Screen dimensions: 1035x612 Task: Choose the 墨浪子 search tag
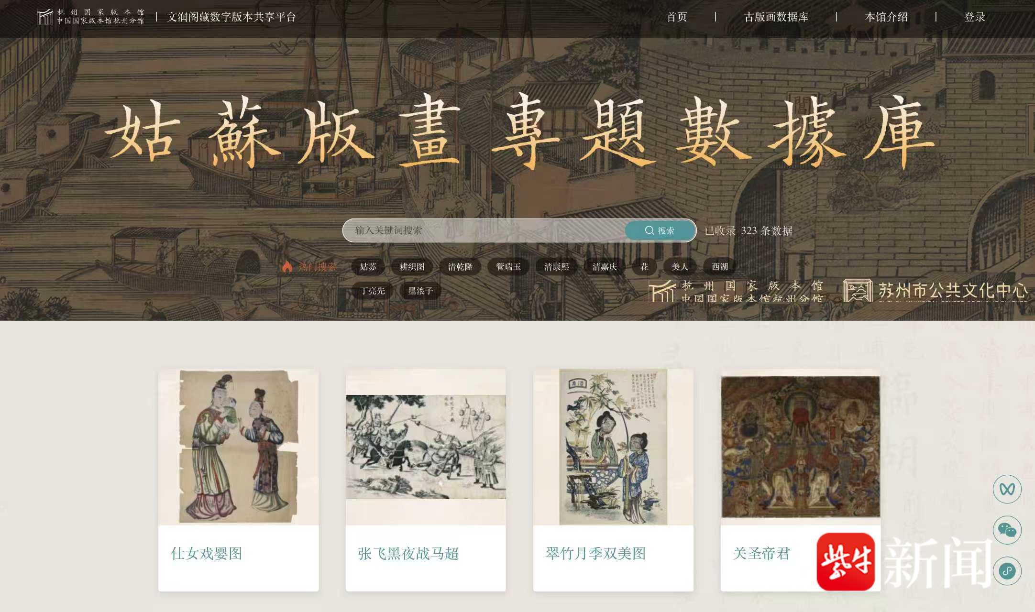click(x=420, y=291)
